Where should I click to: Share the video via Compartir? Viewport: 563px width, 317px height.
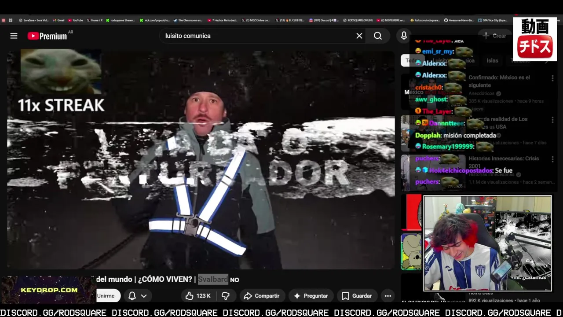coord(262,296)
